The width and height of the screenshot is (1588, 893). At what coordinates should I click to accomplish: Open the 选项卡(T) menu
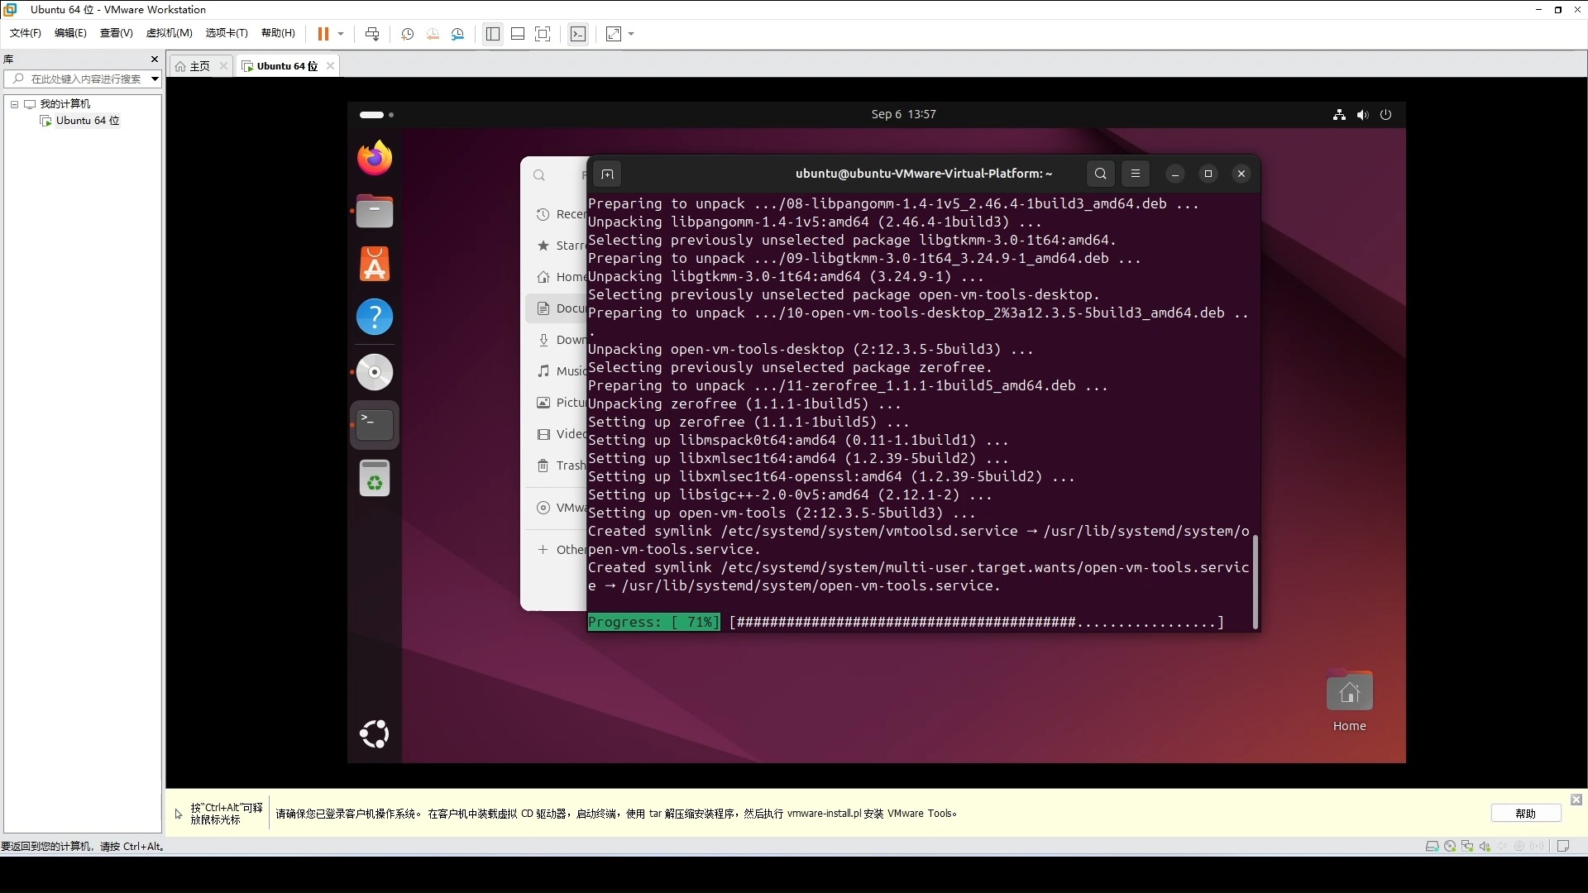pos(227,33)
